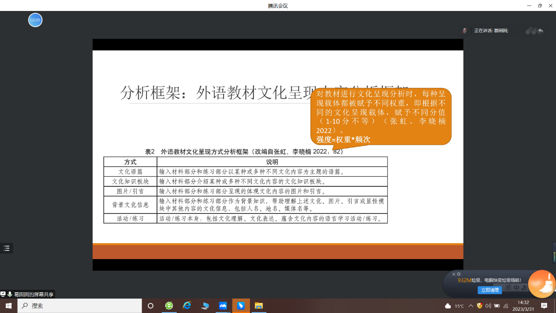The height and width of the screenshot is (313, 556).
Task: Open the volume control in system tray
Action: tap(488, 306)
